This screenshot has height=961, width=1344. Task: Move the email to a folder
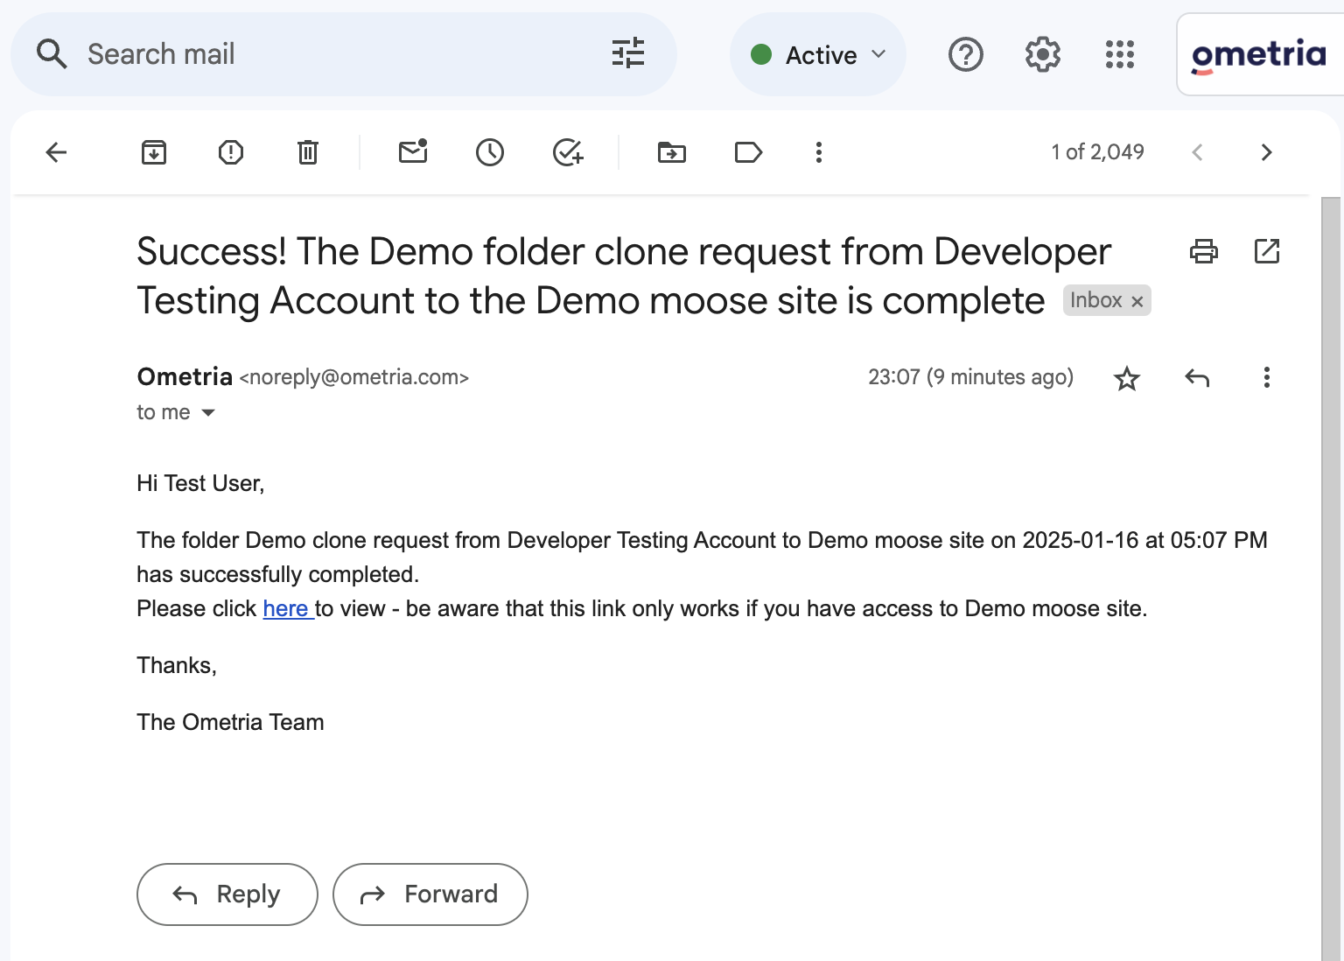672,152
